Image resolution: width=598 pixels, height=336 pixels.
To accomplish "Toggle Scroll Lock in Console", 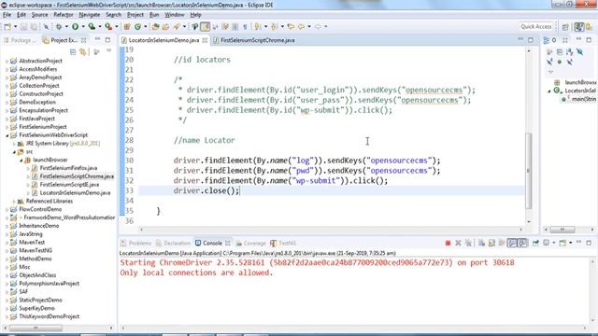I will pyautogui.click(x=491, y=243).
